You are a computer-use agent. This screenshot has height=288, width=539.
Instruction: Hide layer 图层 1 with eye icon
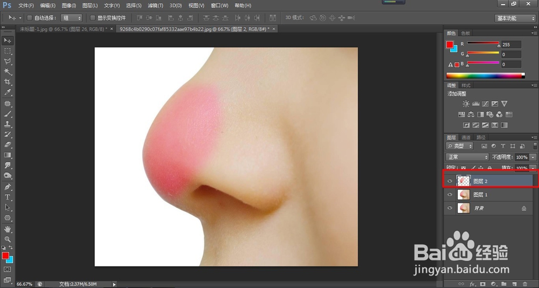coord(450,194)
